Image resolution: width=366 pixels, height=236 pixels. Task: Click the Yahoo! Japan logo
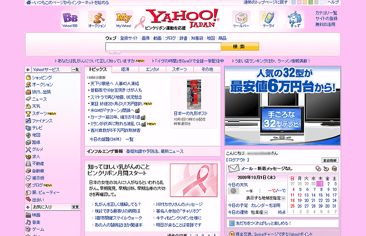click(184, 18)
